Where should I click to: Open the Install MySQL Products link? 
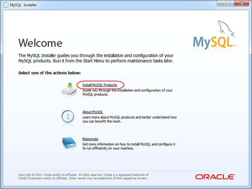pos(100,85)
